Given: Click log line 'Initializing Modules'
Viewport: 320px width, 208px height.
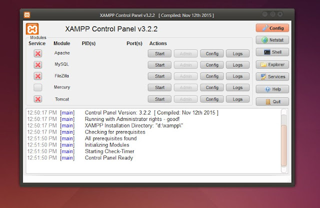Looking at the screenshot, I should (107, 145).
